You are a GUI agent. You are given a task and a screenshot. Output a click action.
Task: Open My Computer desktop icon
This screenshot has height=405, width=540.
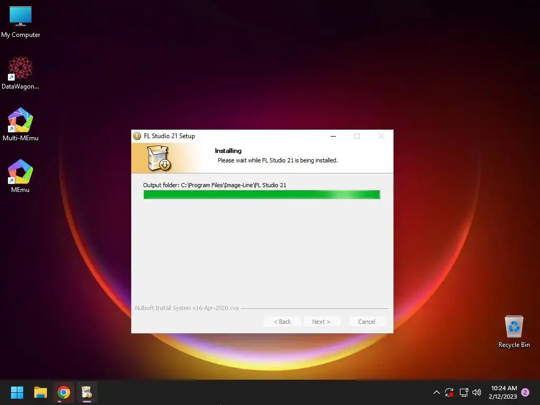tap(21, 22)
